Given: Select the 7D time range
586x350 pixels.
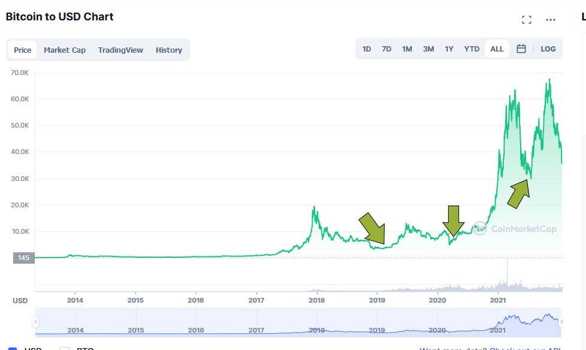Looking at the screenshot, I should (x=386, y=49).
